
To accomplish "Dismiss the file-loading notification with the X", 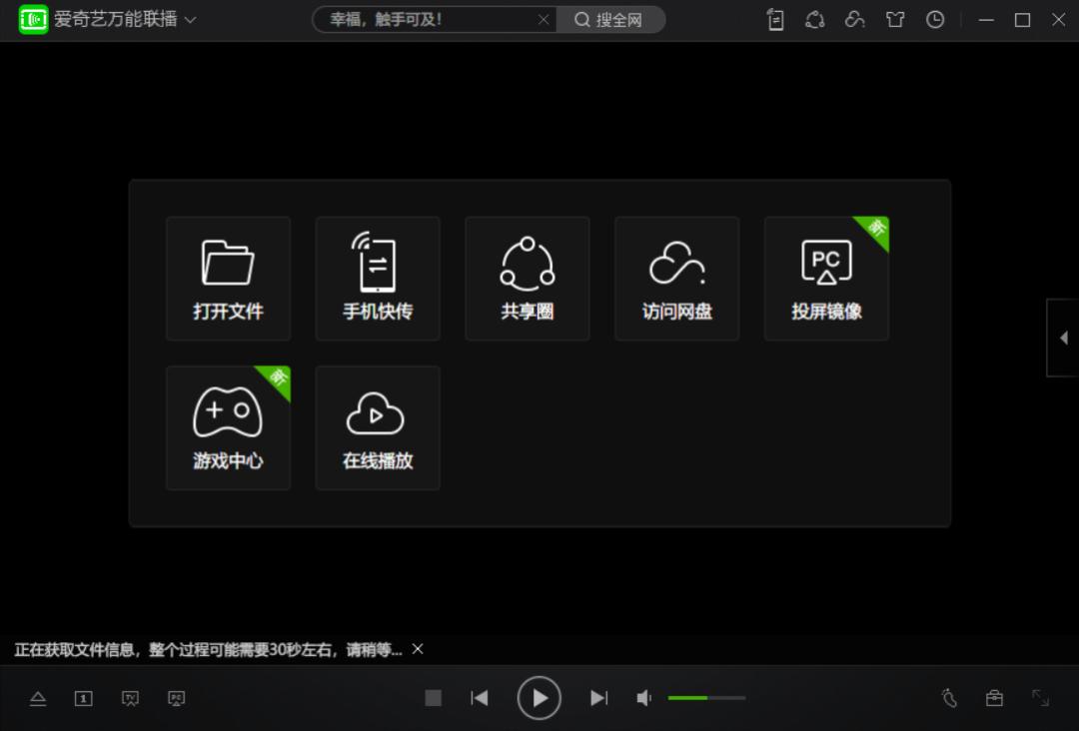I will click(417, 649).
